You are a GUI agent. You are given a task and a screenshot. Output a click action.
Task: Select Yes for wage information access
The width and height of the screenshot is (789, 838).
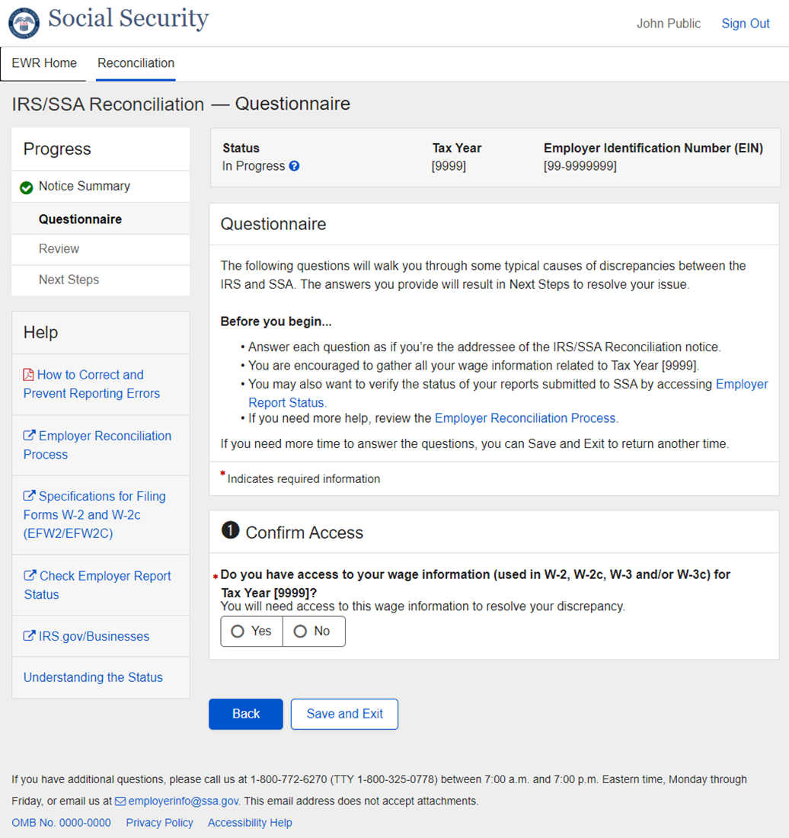(x=251, y=632)
